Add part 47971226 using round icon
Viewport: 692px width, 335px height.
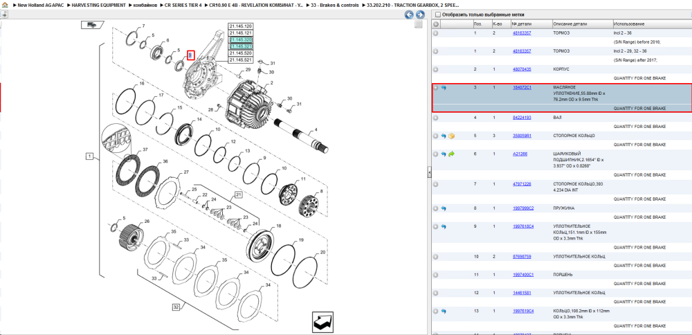(435, 184)
